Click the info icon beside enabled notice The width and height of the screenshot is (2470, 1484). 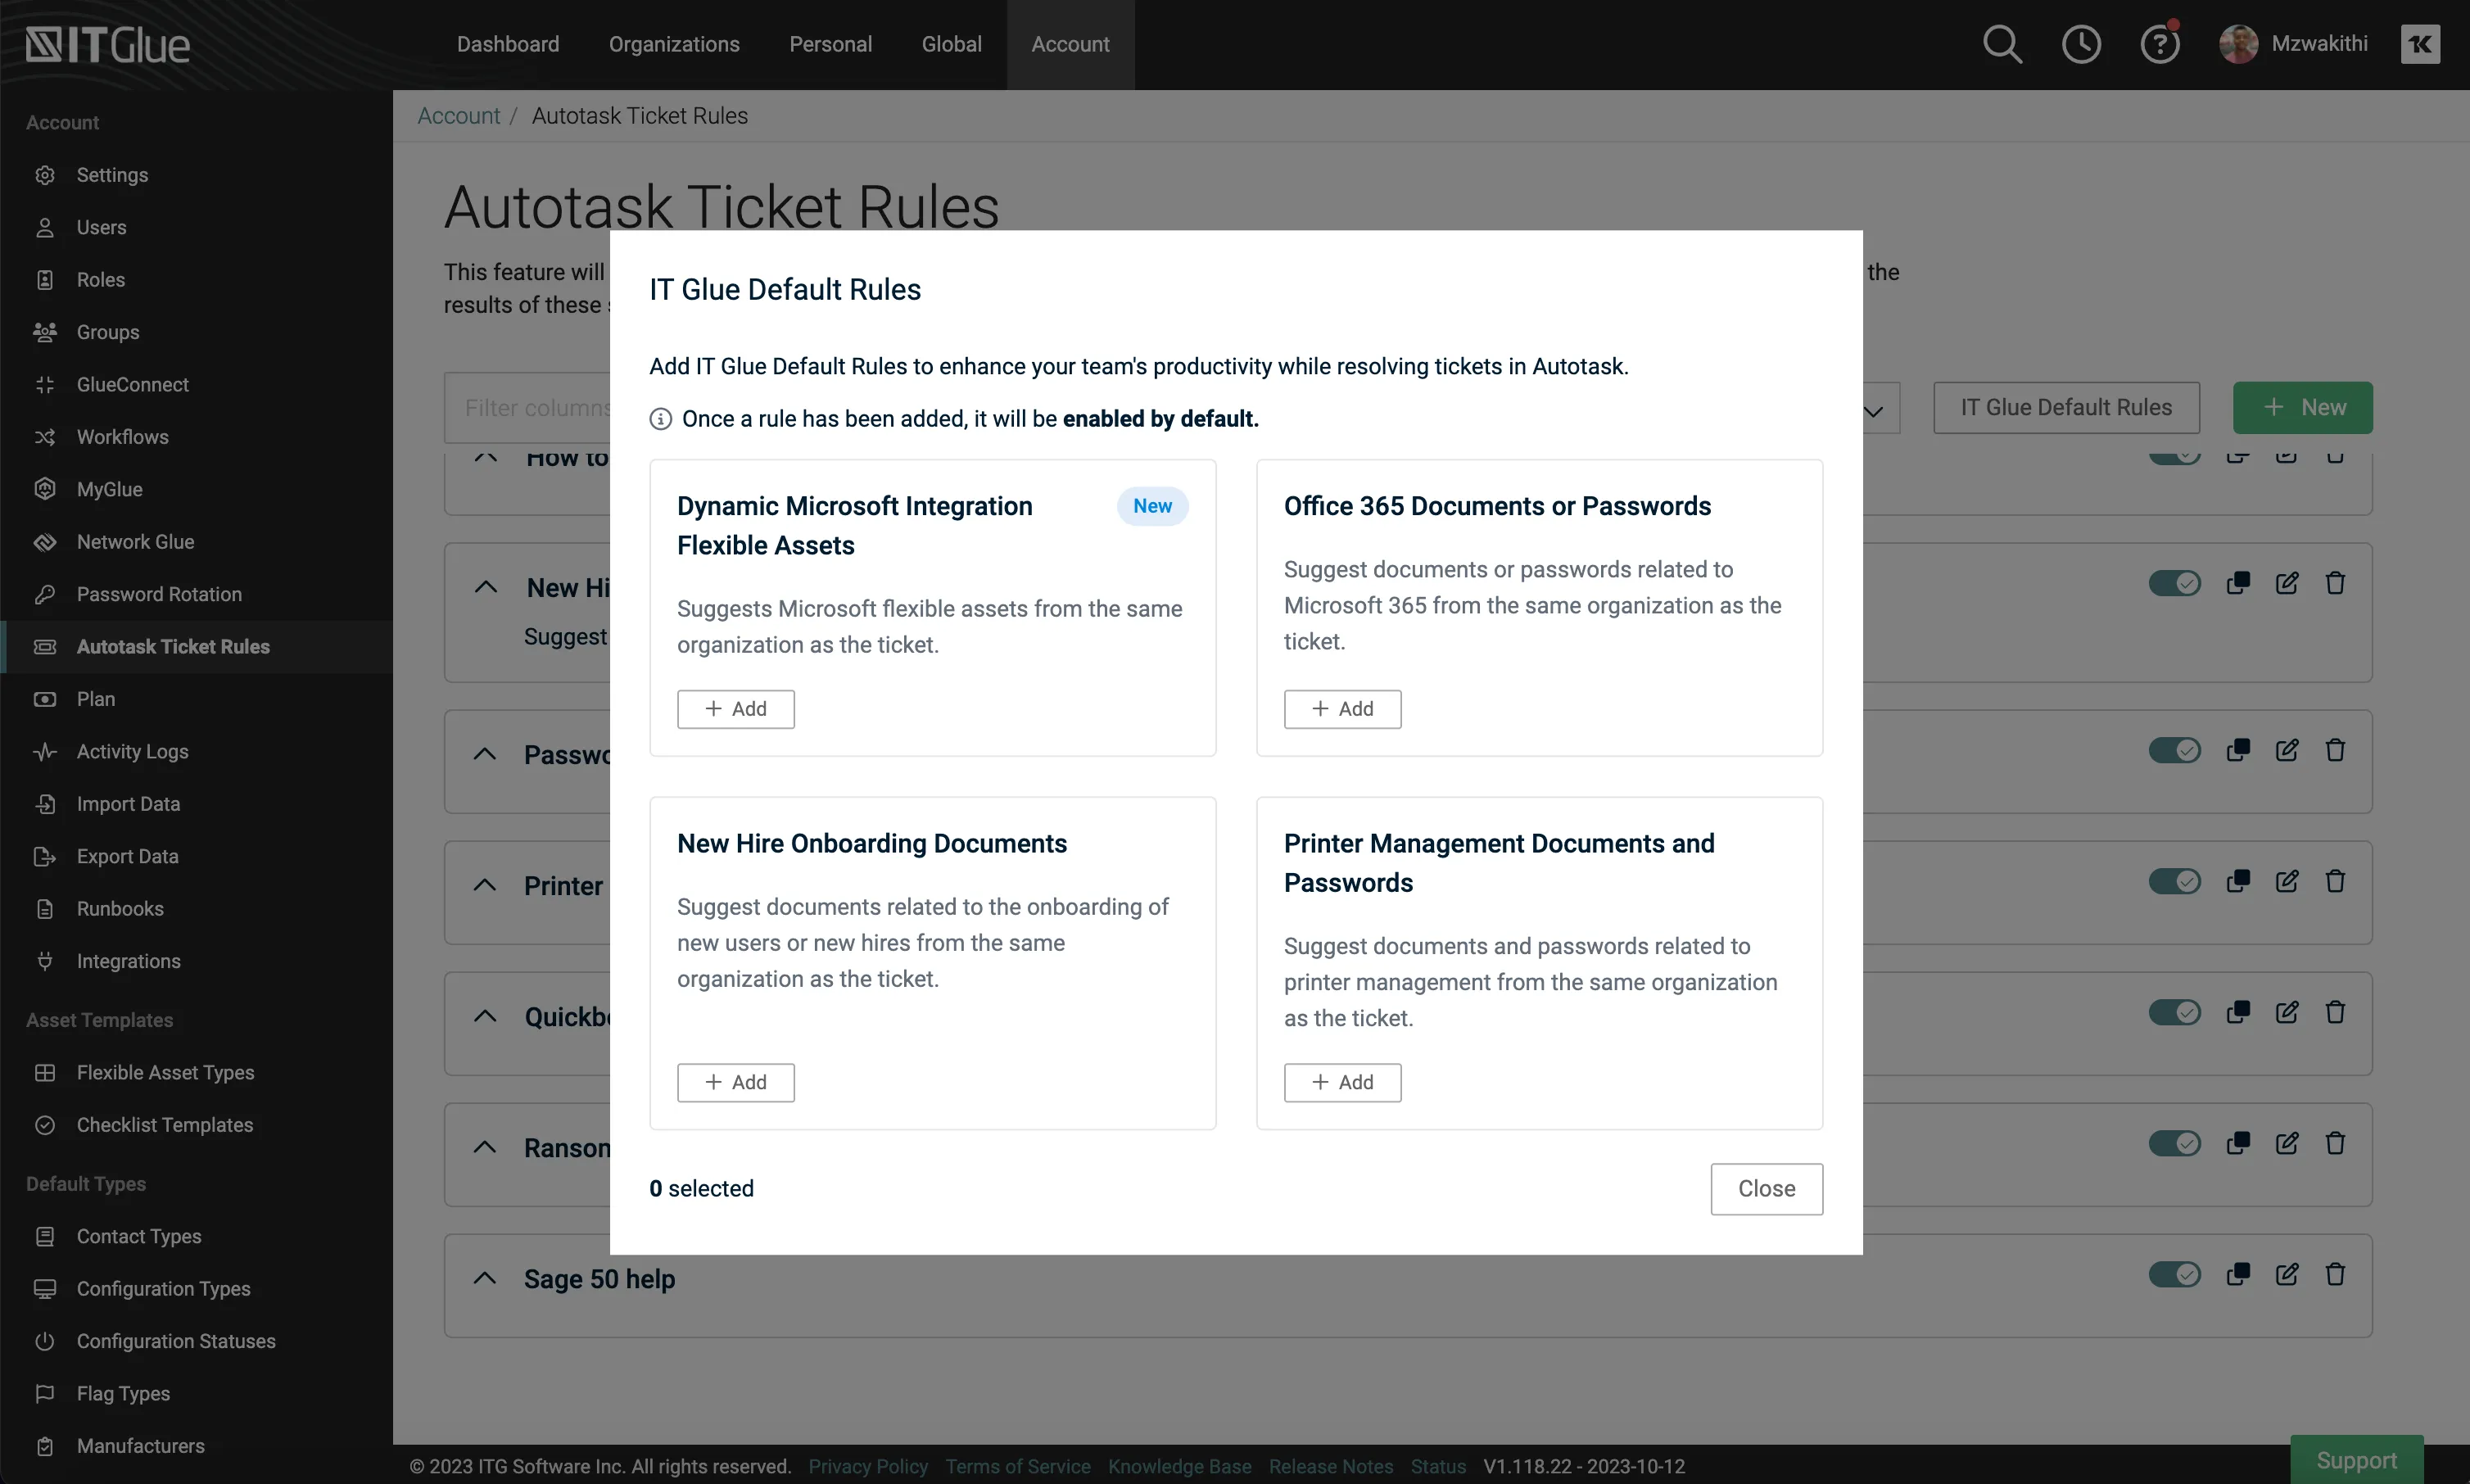coord(660,419)
